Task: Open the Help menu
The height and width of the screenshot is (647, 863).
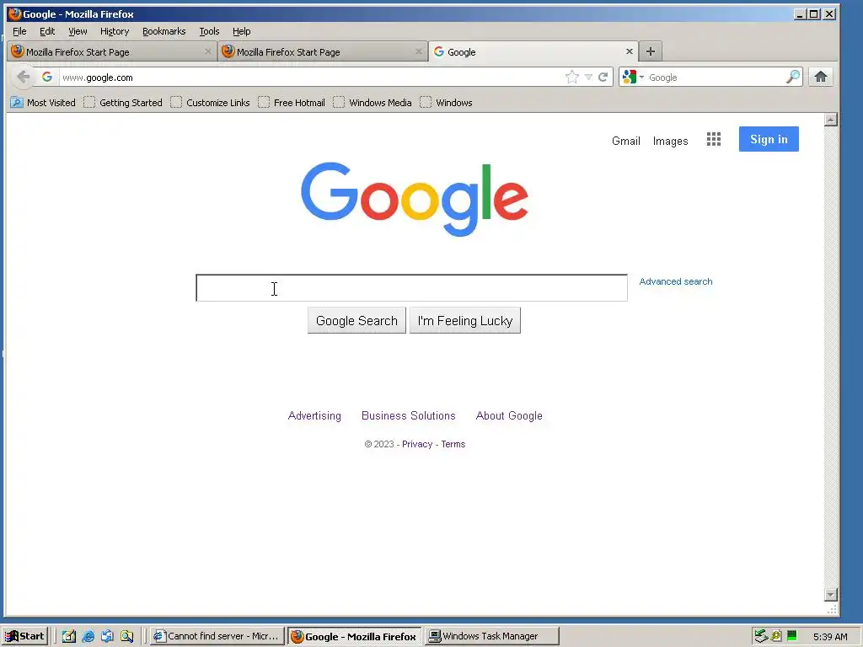Action: (241, 31)
